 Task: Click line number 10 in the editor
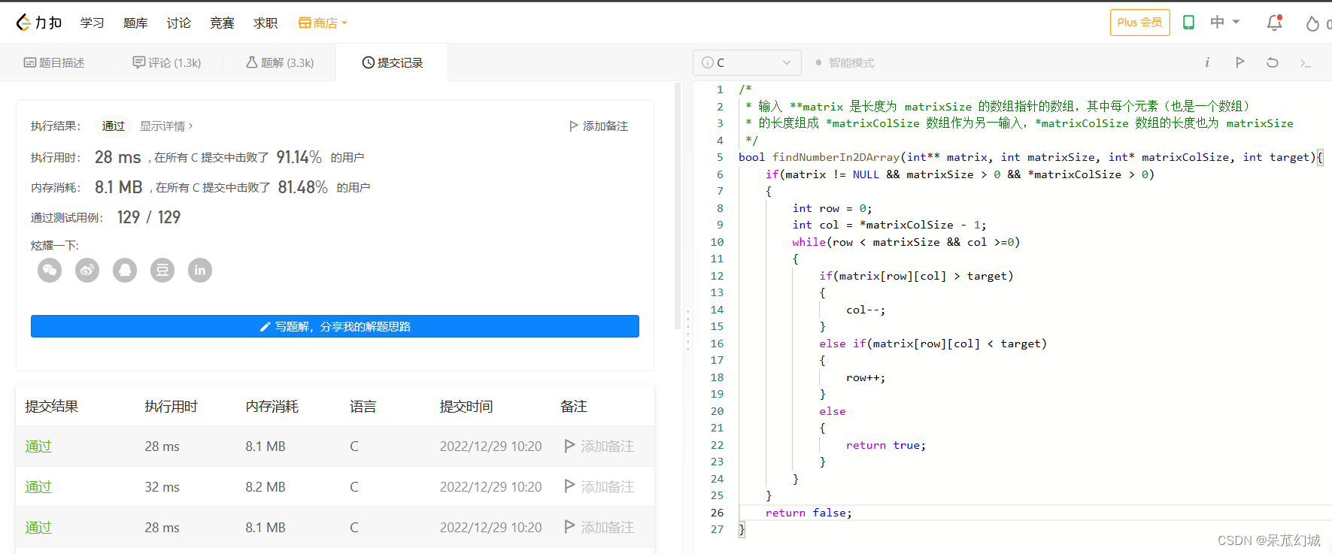pyautogui.click(x=717, y=242)
